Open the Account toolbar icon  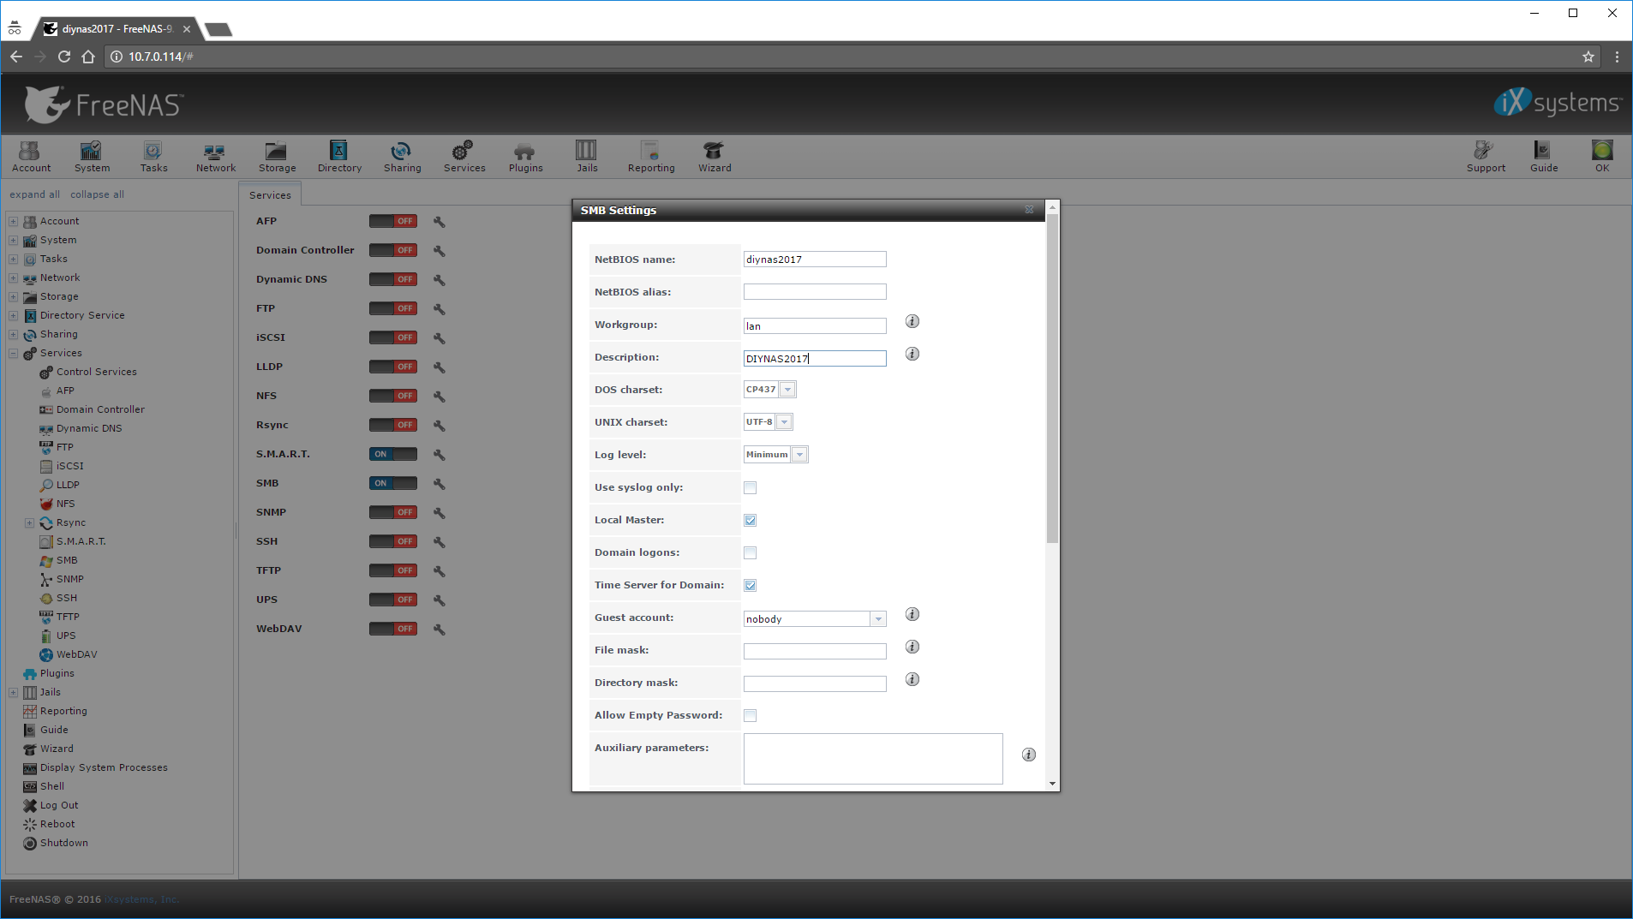[31, 157]
